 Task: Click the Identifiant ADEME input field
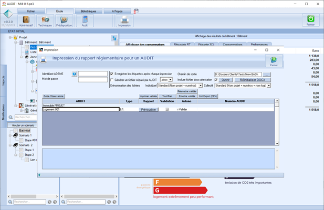click(93, 74)
